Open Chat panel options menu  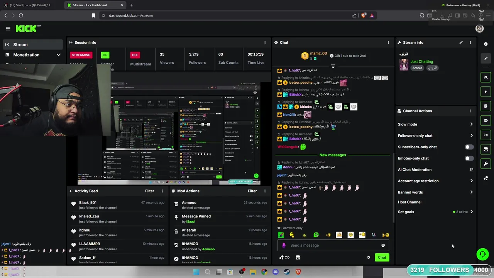tap(388, 42)
